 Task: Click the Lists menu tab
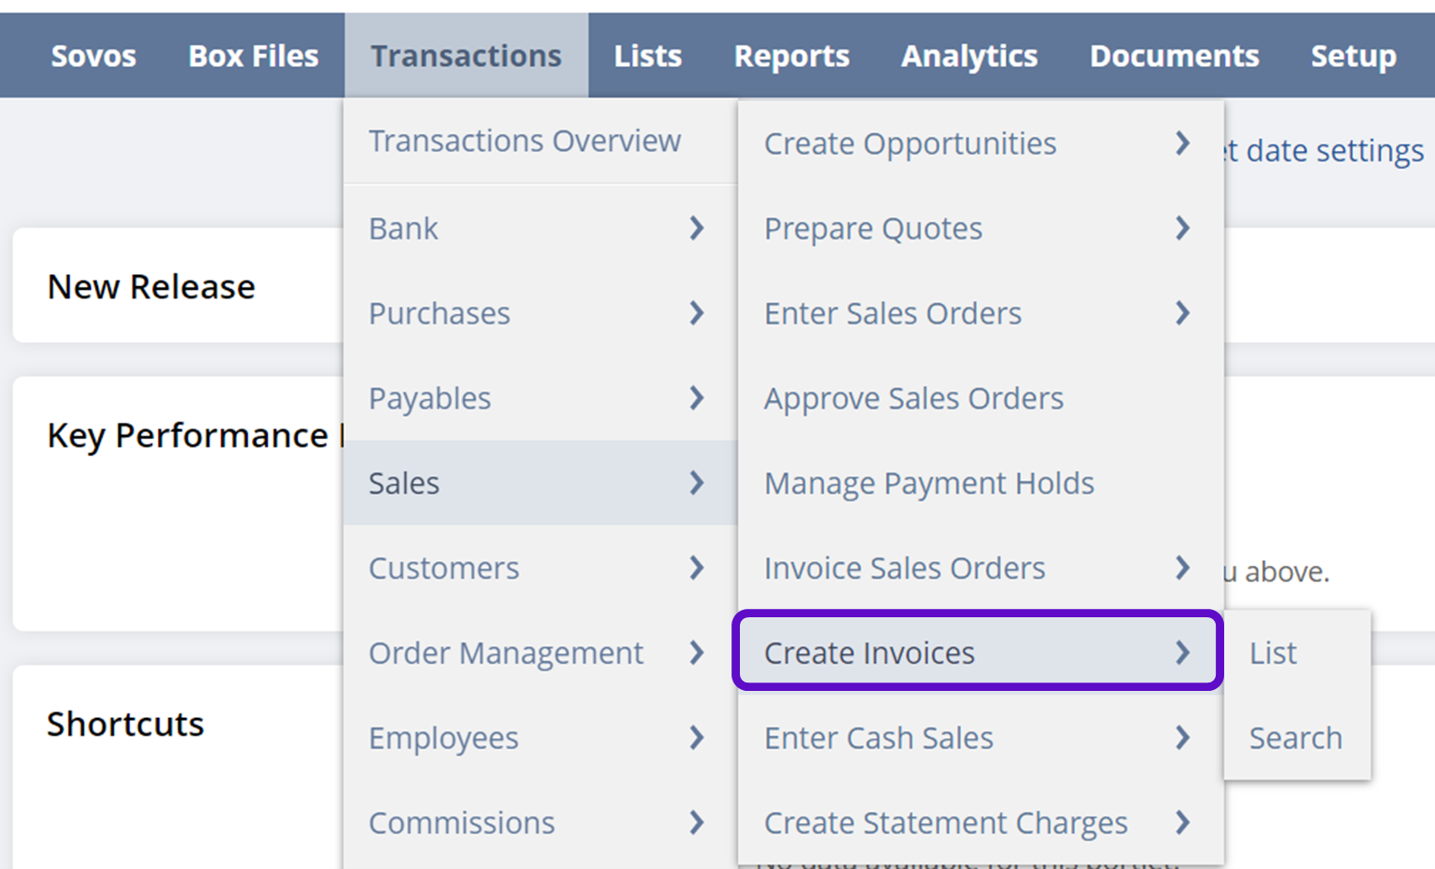648,56
